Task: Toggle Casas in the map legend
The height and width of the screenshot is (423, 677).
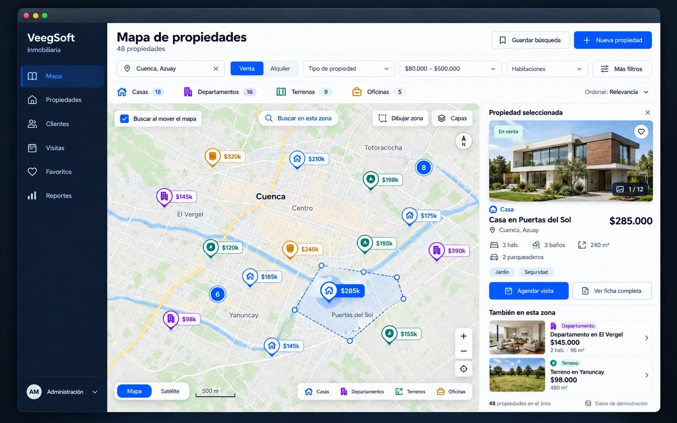Action: click(x=317, y=391)
